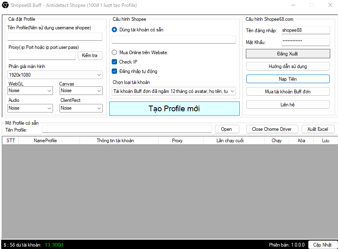
Task: Open the ClientRect Noise dropdown
Action: pos(81,108)
